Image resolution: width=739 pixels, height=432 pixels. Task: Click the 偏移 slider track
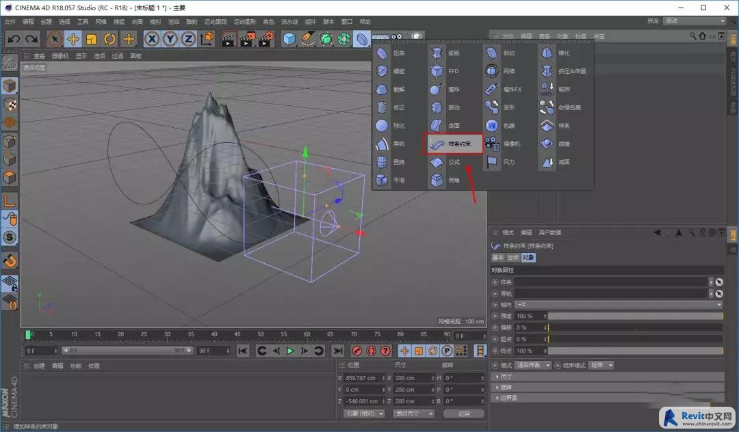(635, 327)
